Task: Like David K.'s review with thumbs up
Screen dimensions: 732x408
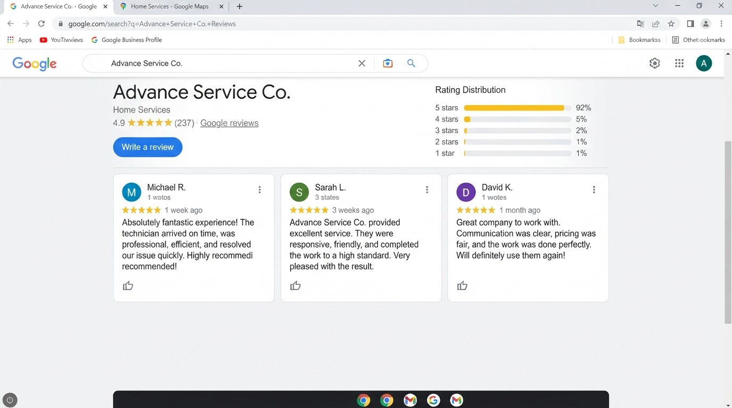Action: (x=462, y=286)
